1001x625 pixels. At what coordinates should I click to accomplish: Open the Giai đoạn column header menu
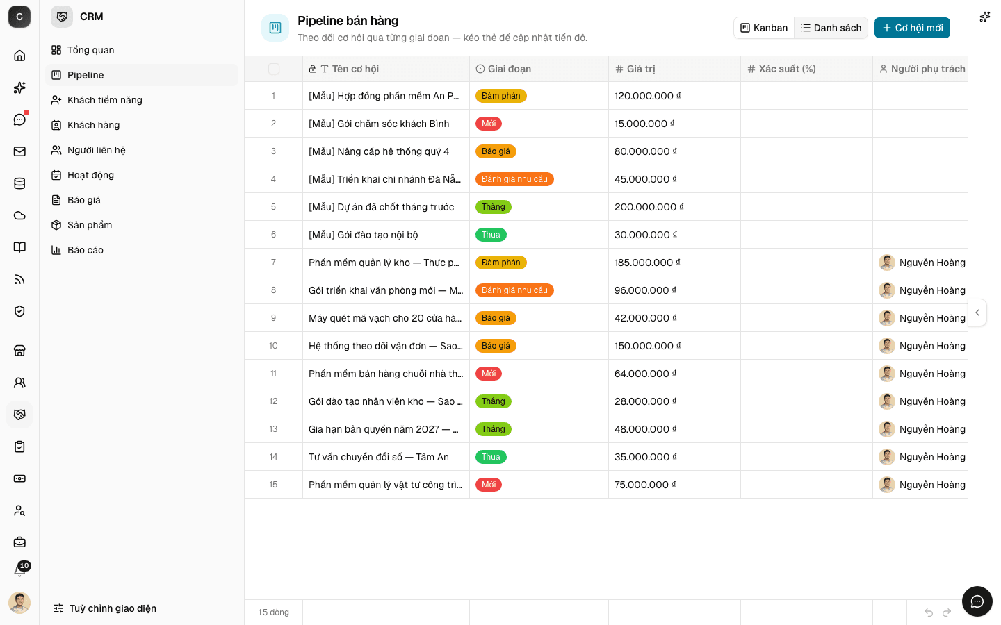(539, 69)
